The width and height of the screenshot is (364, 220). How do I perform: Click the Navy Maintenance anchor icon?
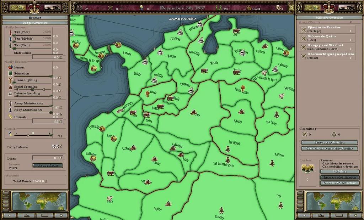point(10,110)
